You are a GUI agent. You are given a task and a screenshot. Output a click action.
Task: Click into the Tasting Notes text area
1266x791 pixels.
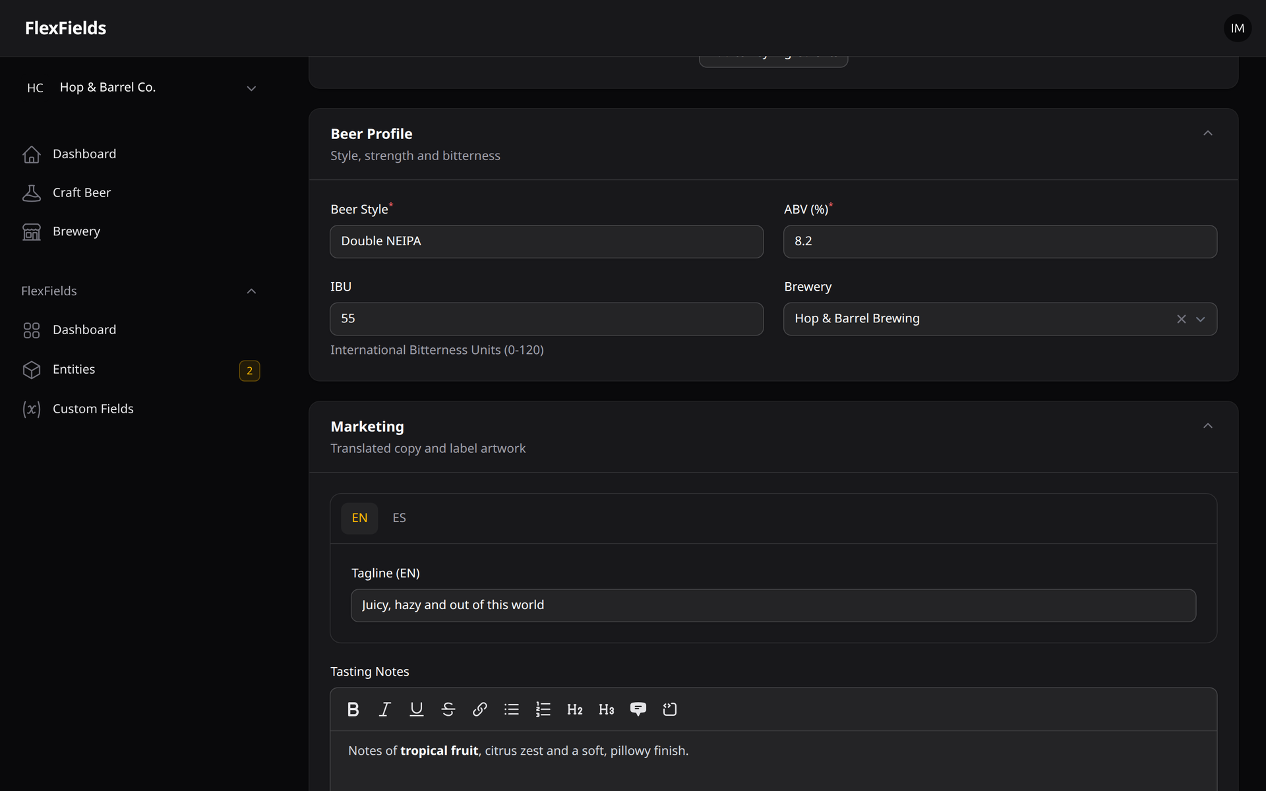tap(773, 761)
